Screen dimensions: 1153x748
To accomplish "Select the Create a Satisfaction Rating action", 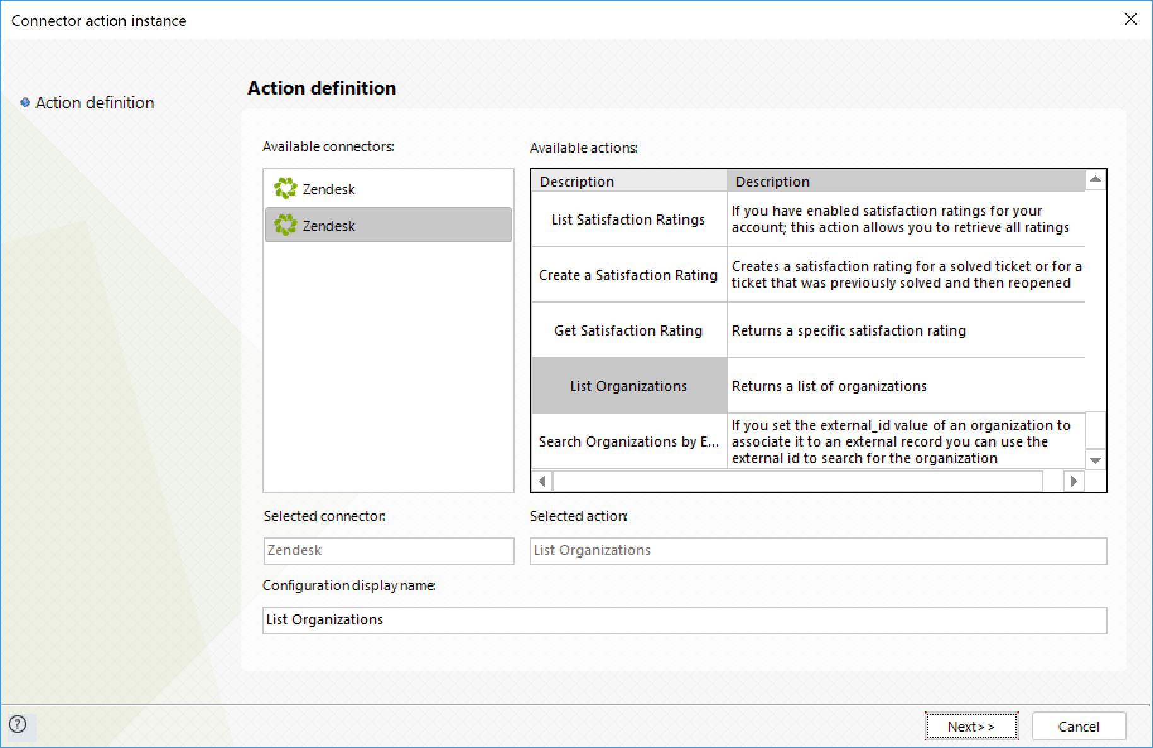I will [x=629, y=275].
